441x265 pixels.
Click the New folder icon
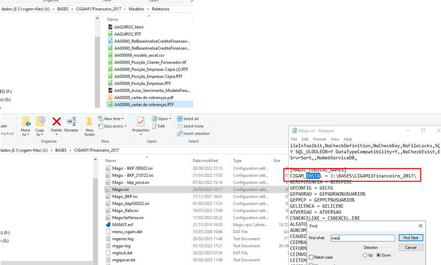click(89, 122)
